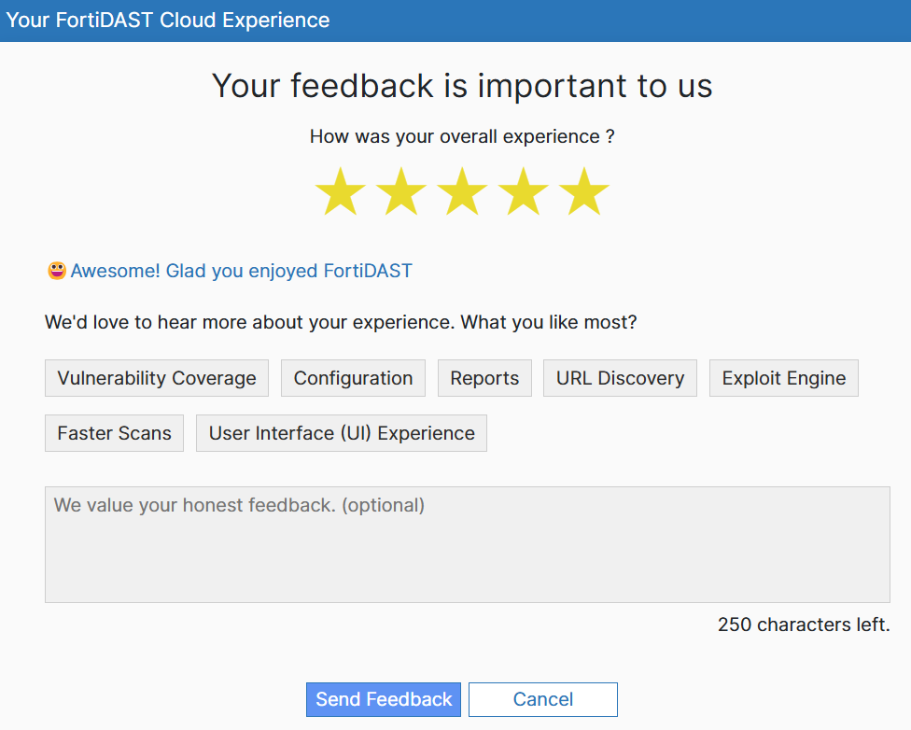Screen dimensions: 911x730
Task: Toggle the Vulnerability Coverage tag
Action: coord(157,378)
